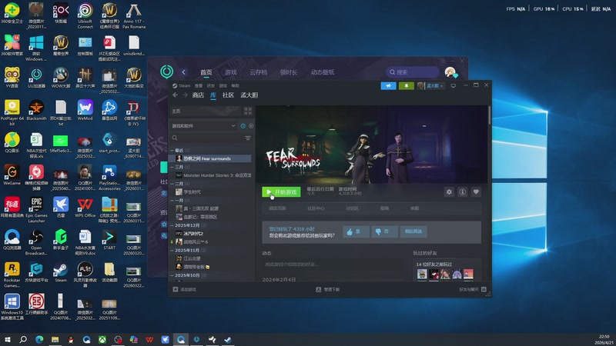Open Community Hub link under Play button
This screenshot has height=346, width=616.
pyautogui.click(x=316, y=208)
